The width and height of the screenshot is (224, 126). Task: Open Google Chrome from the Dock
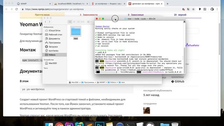tap(59, 124)
